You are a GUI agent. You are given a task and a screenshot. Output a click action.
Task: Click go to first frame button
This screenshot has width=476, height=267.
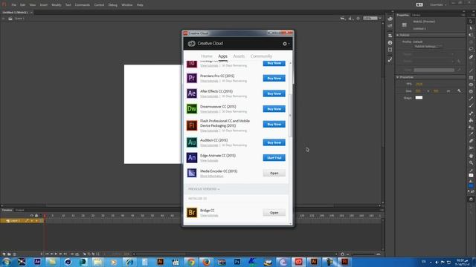[47, 254]
